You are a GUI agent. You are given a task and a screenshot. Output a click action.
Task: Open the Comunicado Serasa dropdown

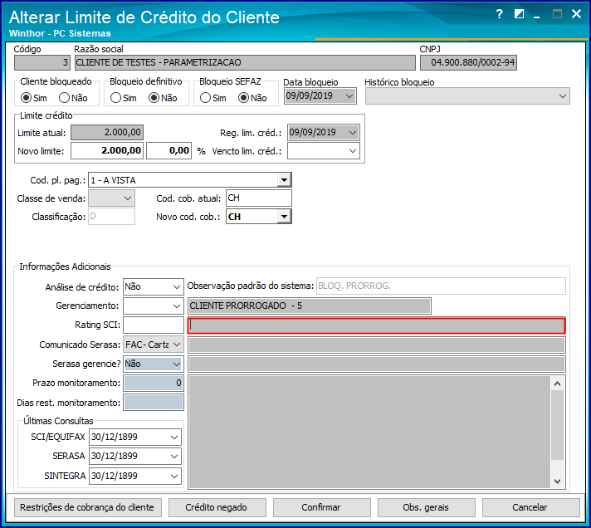pos(177,345)
